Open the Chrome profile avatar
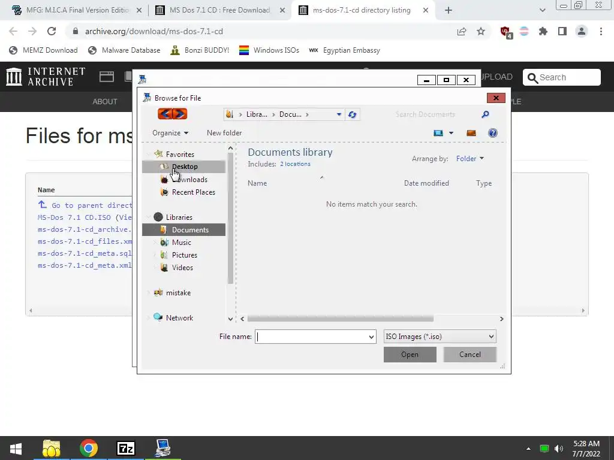The width and height of the screenshot is (614, 460). pyautogui.click(x=582, y=31)
